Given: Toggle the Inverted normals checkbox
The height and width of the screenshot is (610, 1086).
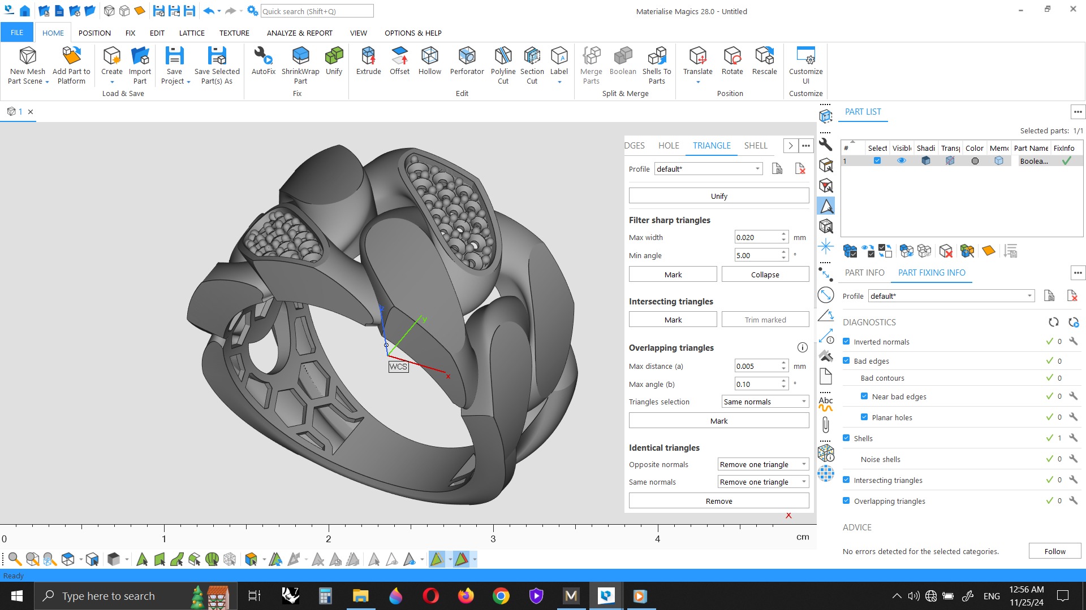Looking at the screenshot, I should click(x=846, y=341).
